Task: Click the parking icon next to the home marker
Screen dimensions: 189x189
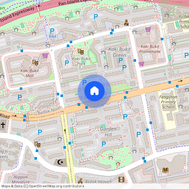Action: 84,83
